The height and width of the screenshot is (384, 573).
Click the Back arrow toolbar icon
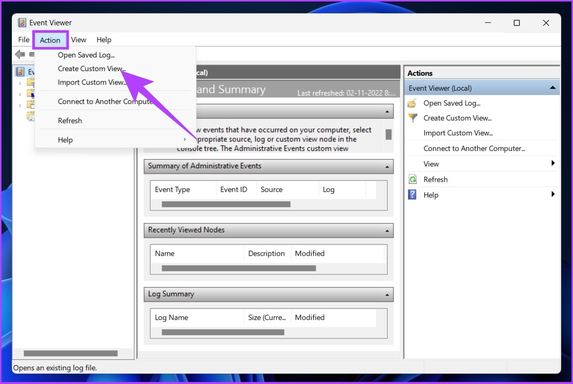point(20,55)
